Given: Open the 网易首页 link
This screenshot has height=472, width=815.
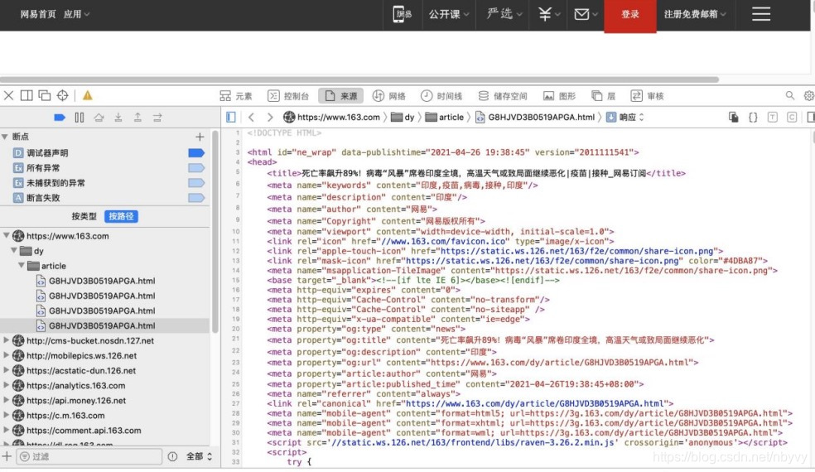Looking at the screenshot, I should 38,14.
